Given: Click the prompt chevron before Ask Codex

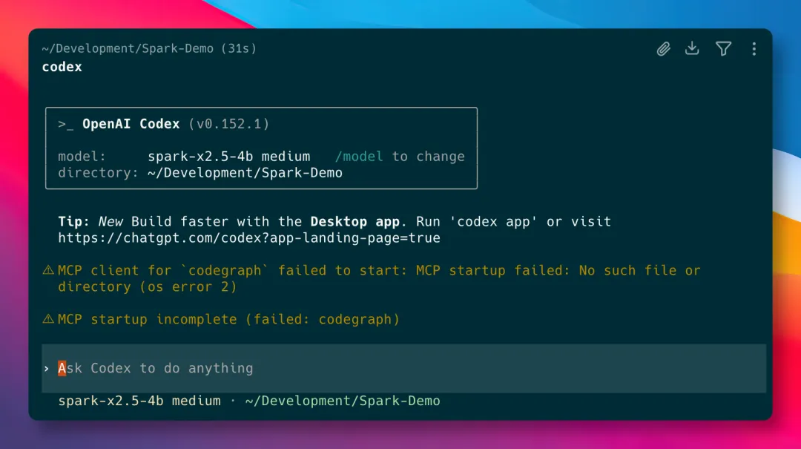Looking at the screenshot, I should click(x=47, y=369).
